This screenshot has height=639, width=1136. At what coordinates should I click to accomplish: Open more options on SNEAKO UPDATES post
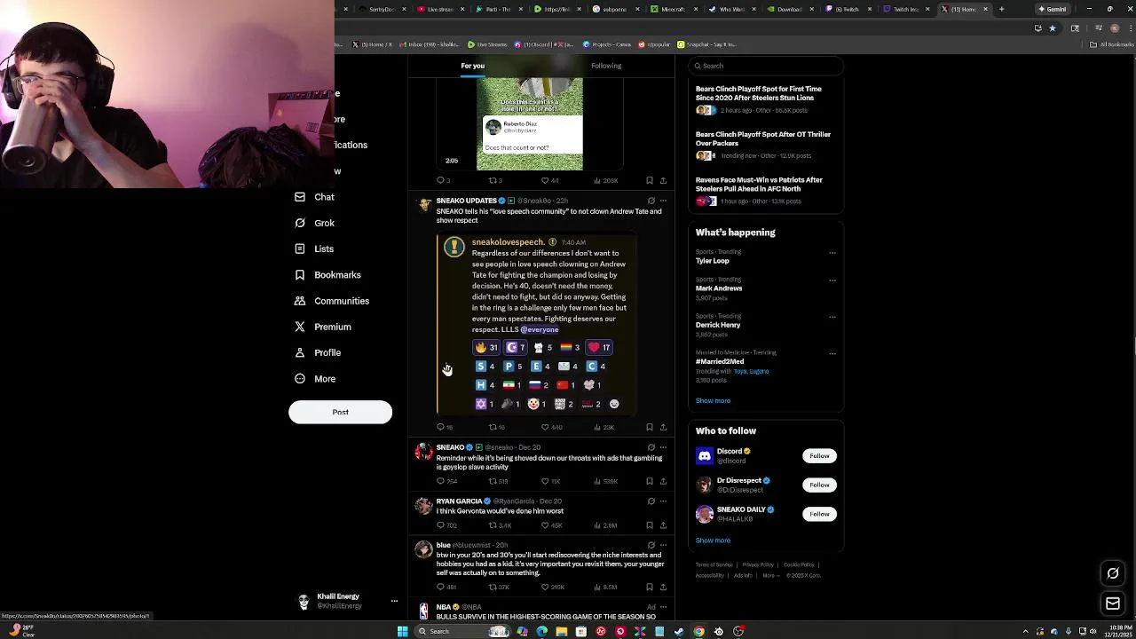coord(663,201)
